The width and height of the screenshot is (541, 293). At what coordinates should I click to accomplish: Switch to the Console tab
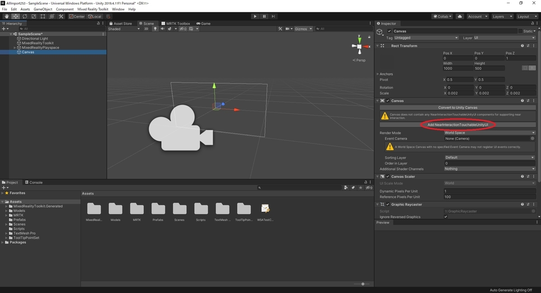[x=34, y=183]
